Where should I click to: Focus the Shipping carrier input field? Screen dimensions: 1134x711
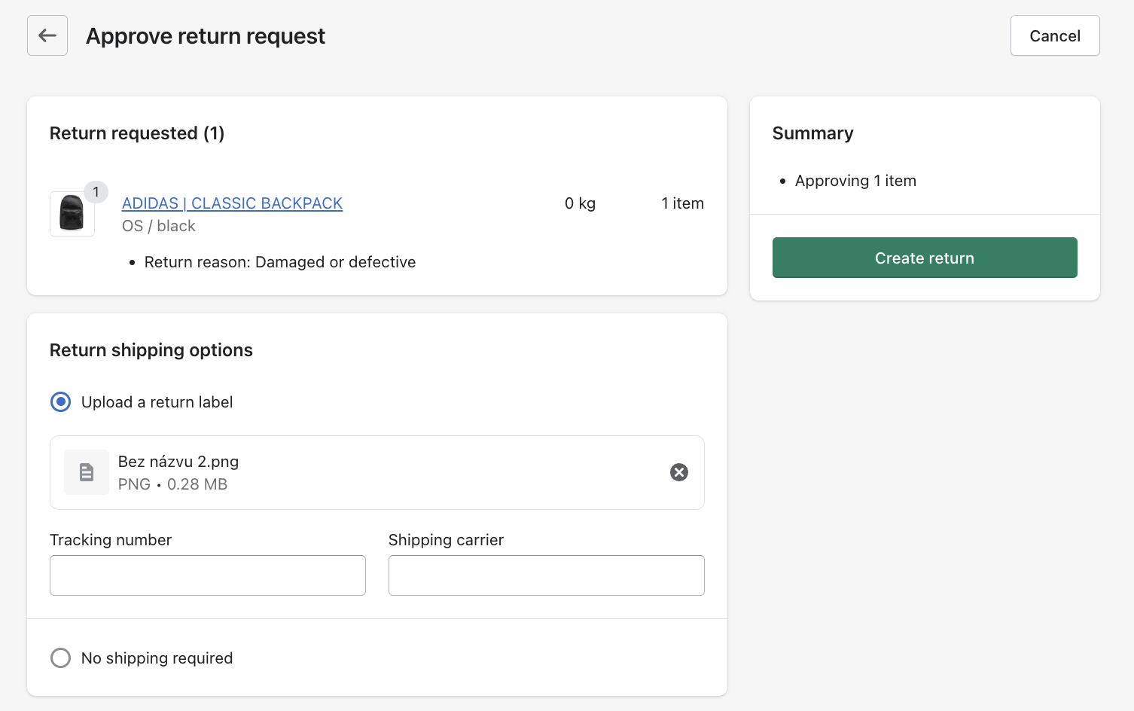(x=546, y=575)
